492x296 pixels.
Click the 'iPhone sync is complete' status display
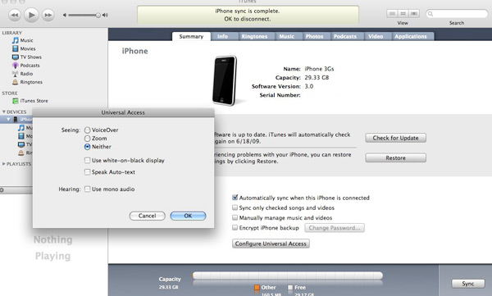(x=248, y=15)
